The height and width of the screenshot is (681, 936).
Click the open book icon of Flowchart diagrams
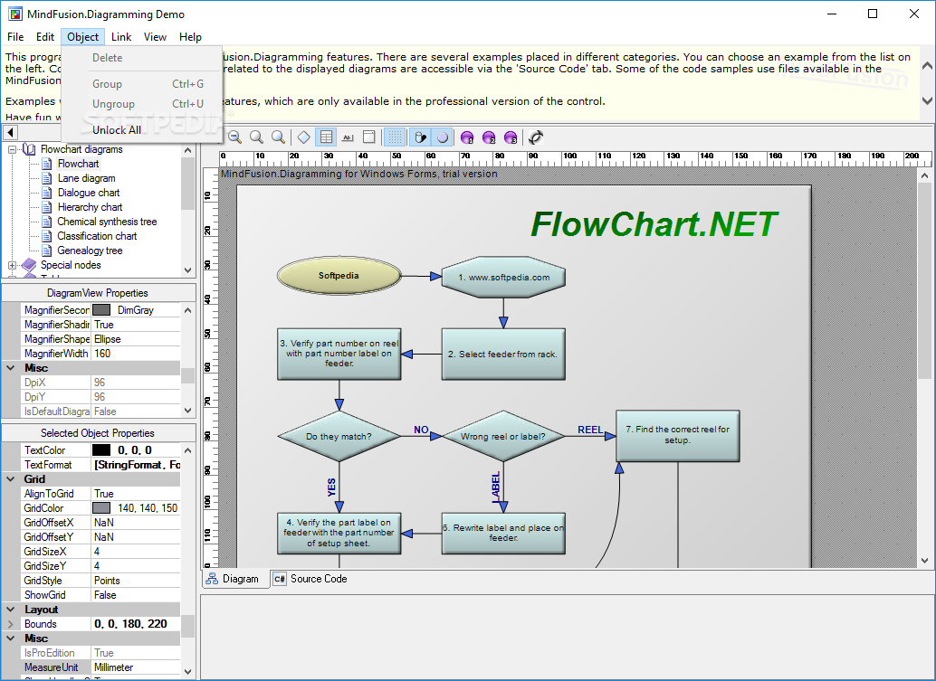pos(29,149)
